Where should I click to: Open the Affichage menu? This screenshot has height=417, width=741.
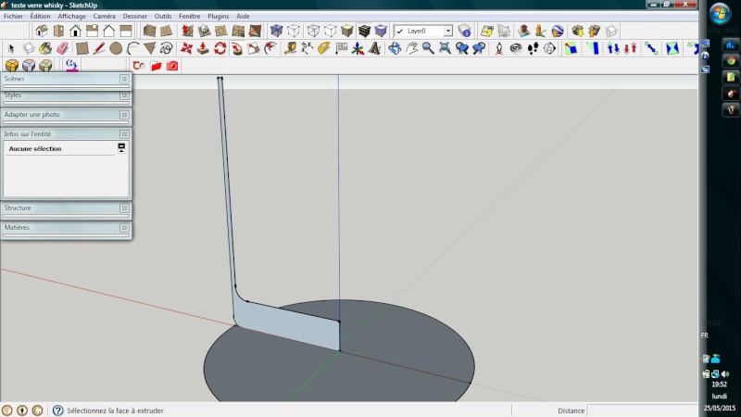point(72,16)
